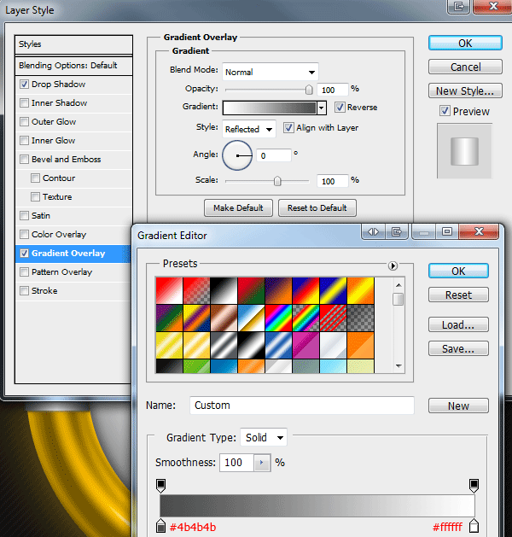Click the presets scrollbar down arrow
The height and width of the screenshot is (537, 512).
[x=399, y=366]
